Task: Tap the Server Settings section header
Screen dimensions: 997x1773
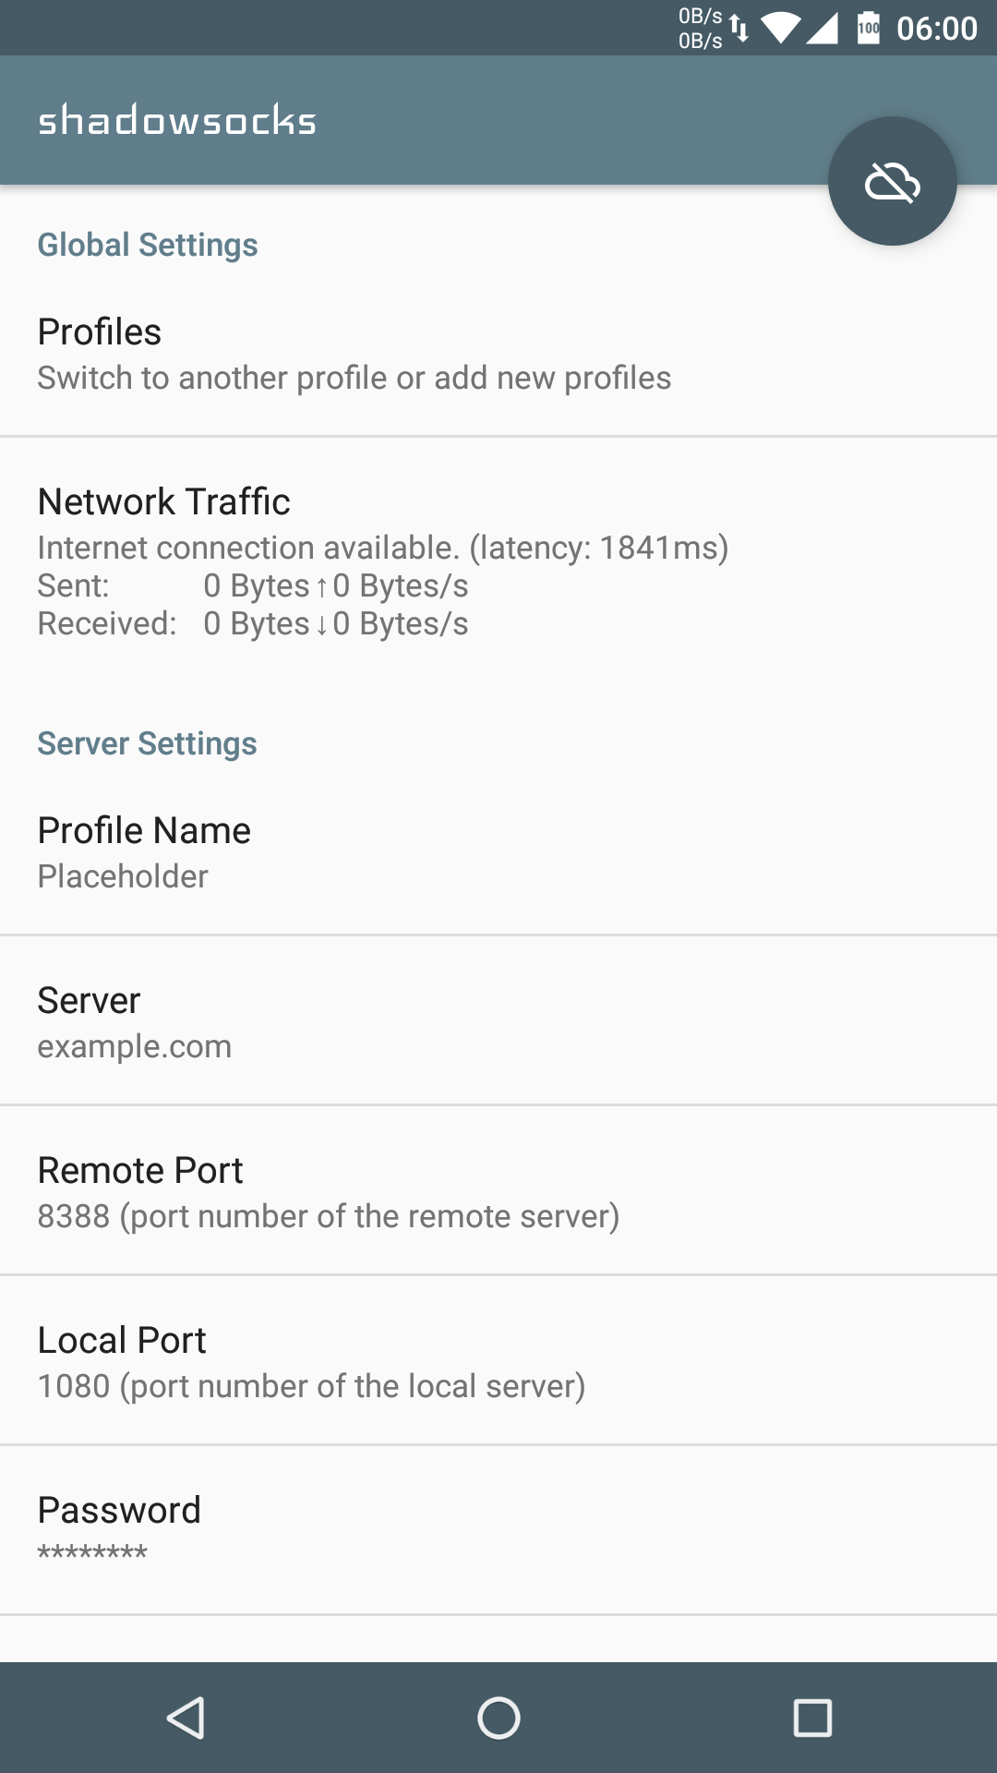Action: (x=147, y=743)
